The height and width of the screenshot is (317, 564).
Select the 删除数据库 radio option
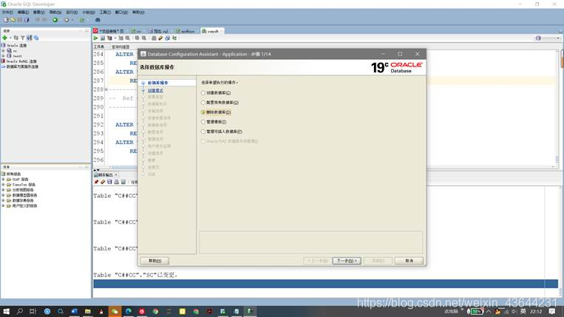[x=216, y=112]
